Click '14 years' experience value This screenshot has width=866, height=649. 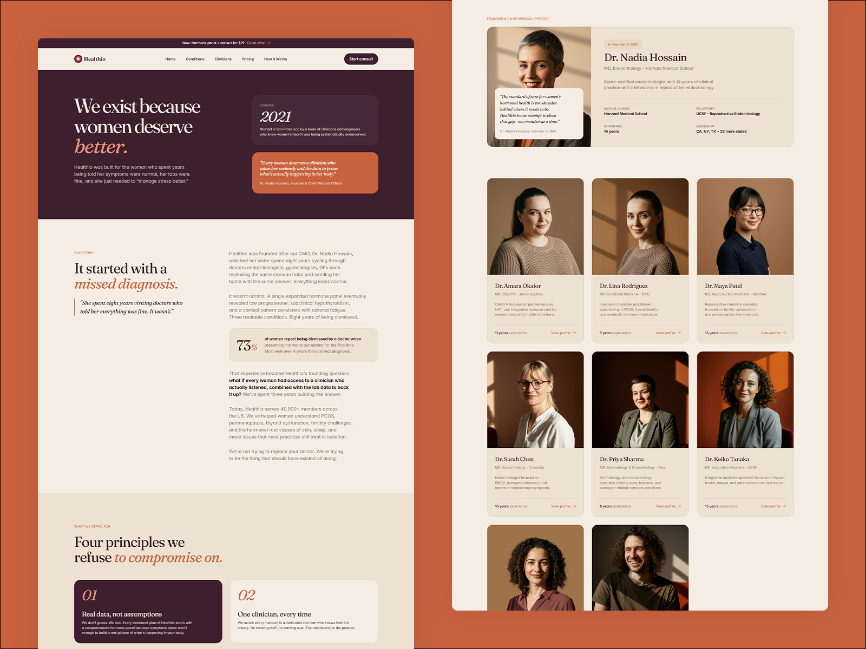612,131
